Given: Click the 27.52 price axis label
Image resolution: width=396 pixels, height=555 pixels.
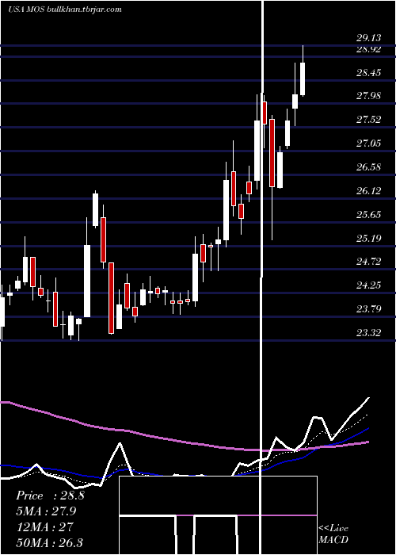Looking at the screenshot, I should click(369, 120).
